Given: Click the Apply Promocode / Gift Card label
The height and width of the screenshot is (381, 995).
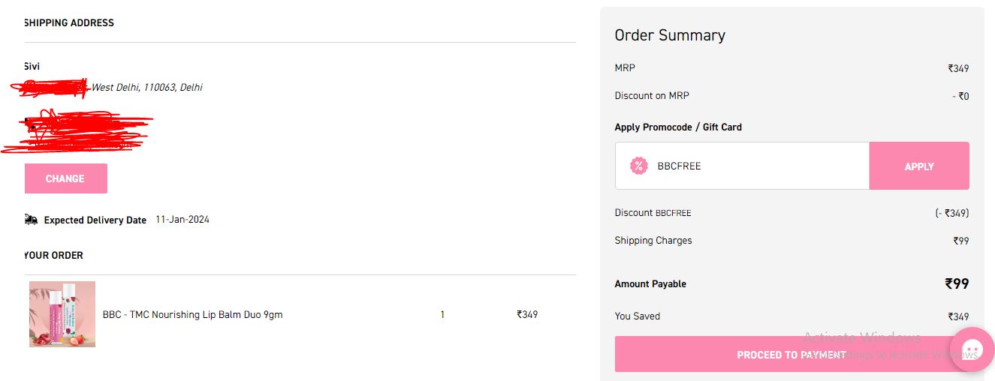Looking at the screenshot, I should click(x=678, y=127).
